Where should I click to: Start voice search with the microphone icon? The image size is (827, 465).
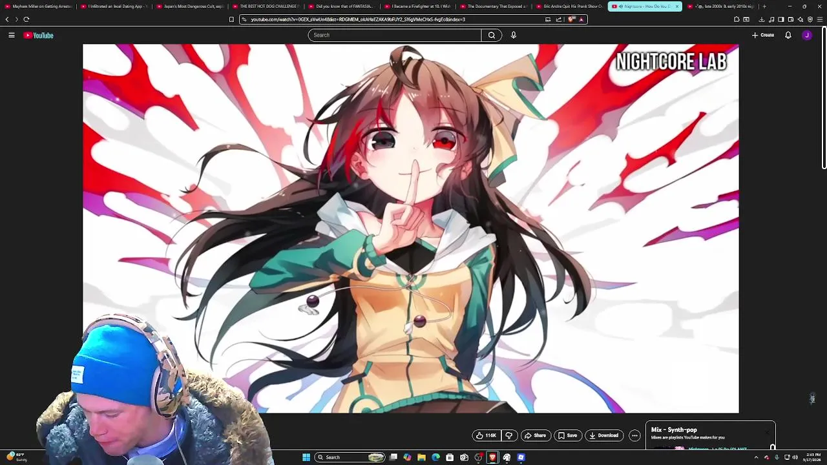[514, 35]
